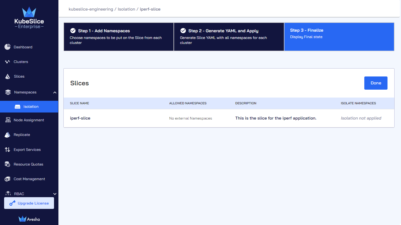Click the iperf application description text

276,118
